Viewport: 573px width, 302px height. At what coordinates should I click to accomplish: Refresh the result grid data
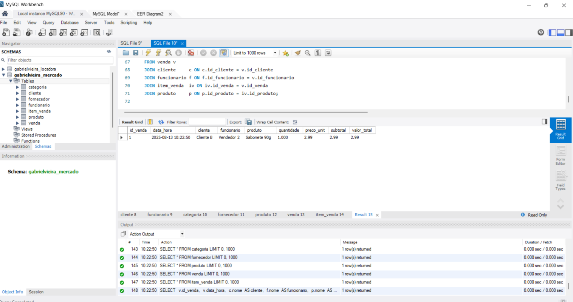[161, 122]
